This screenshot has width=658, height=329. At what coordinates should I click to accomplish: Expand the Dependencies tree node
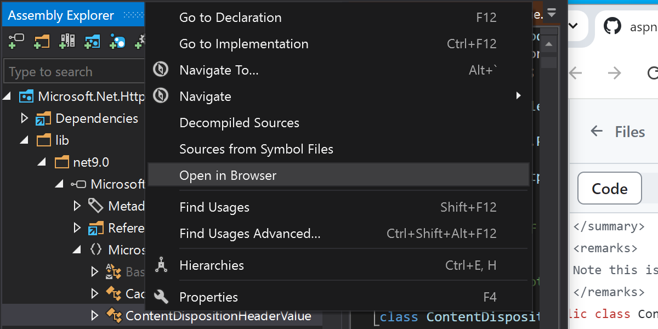[x=25, y=118]
